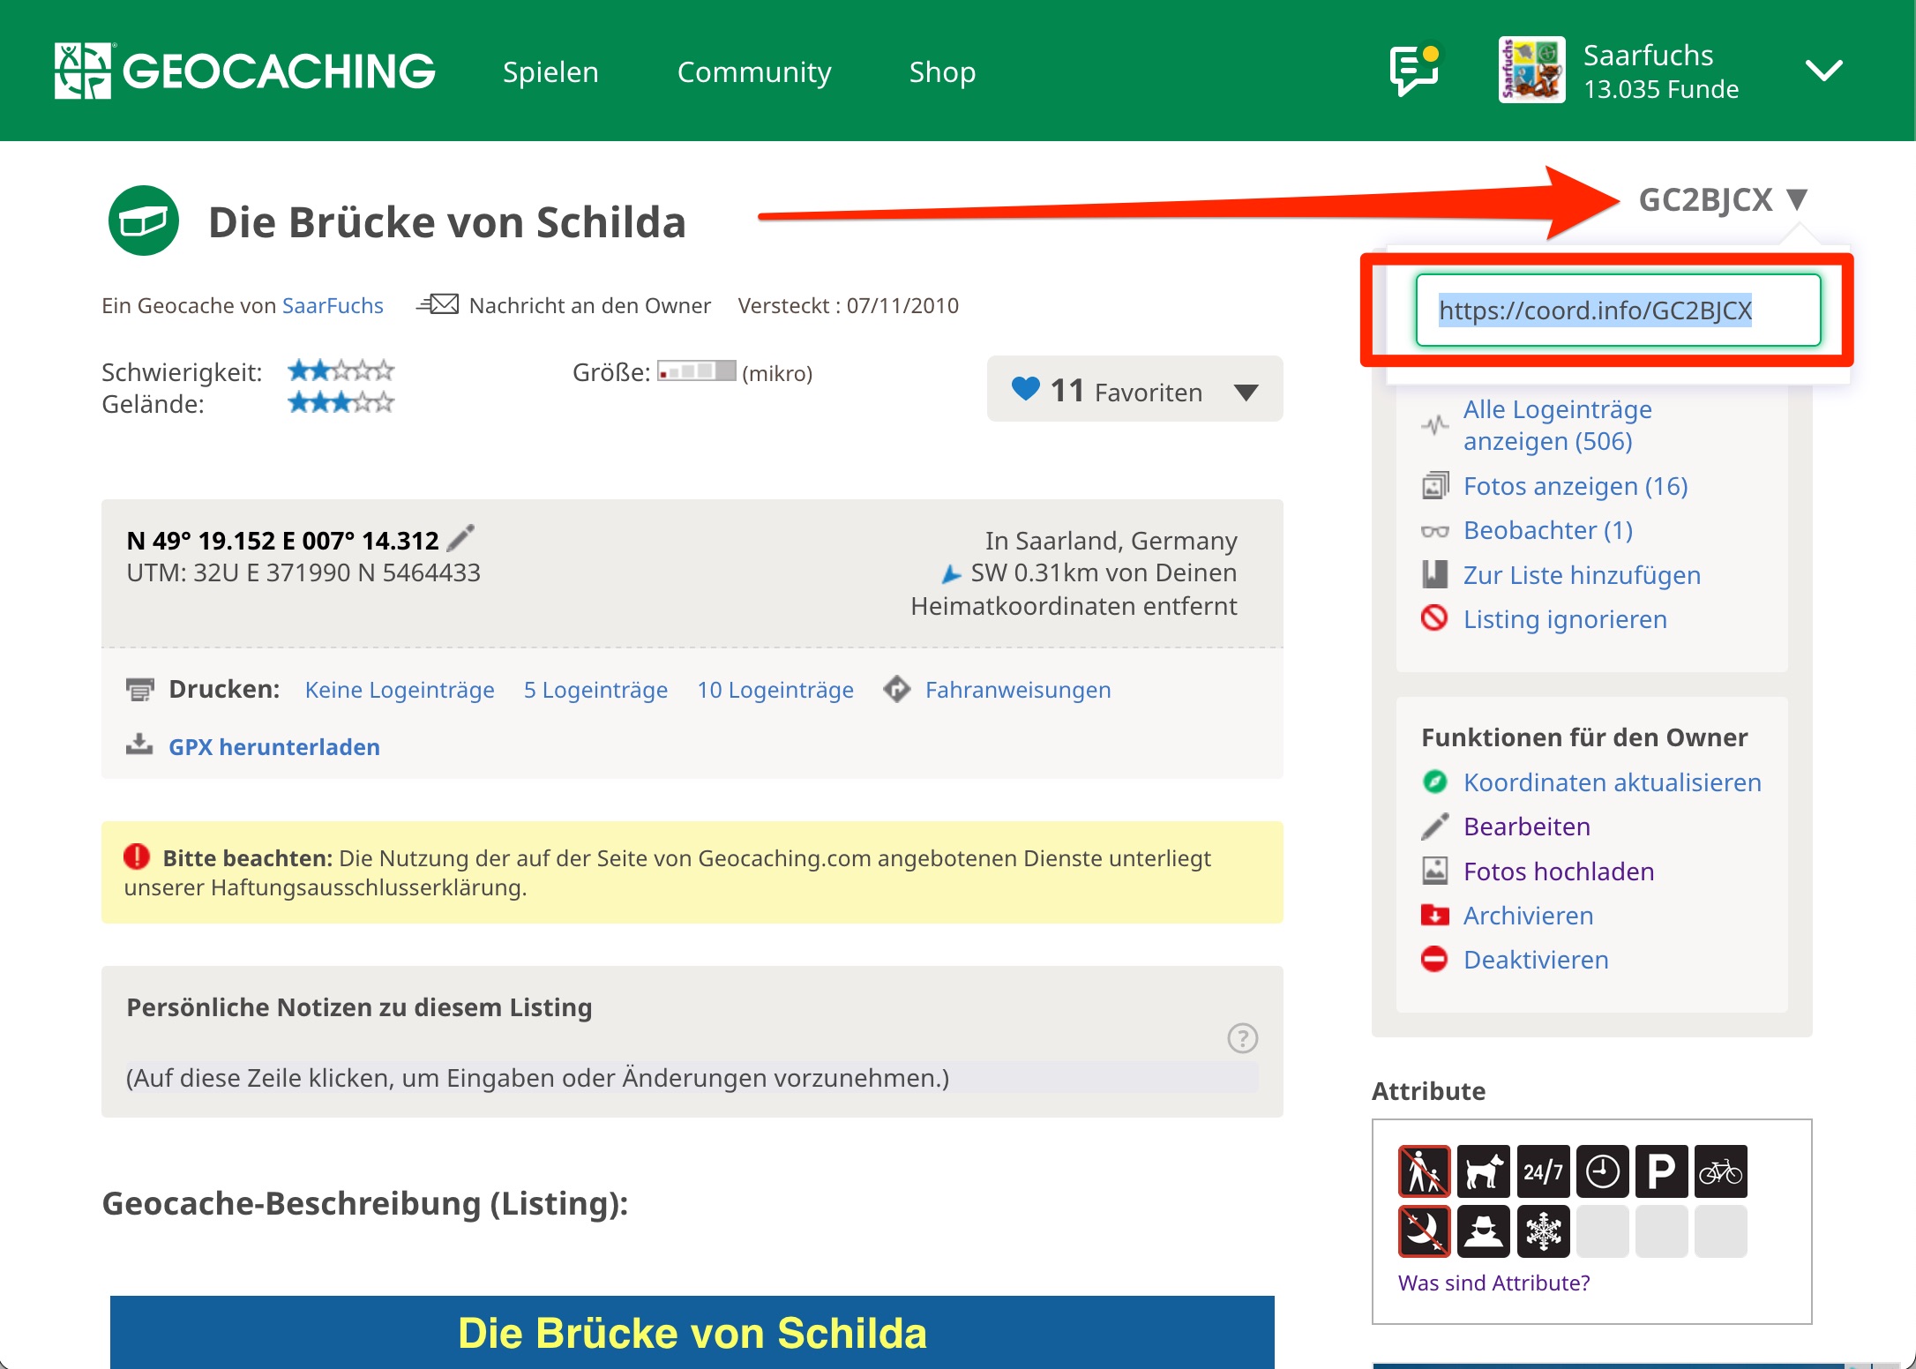Click Archivieren link
This screenshot has width=1916, height=1369.
[1528, 916]
